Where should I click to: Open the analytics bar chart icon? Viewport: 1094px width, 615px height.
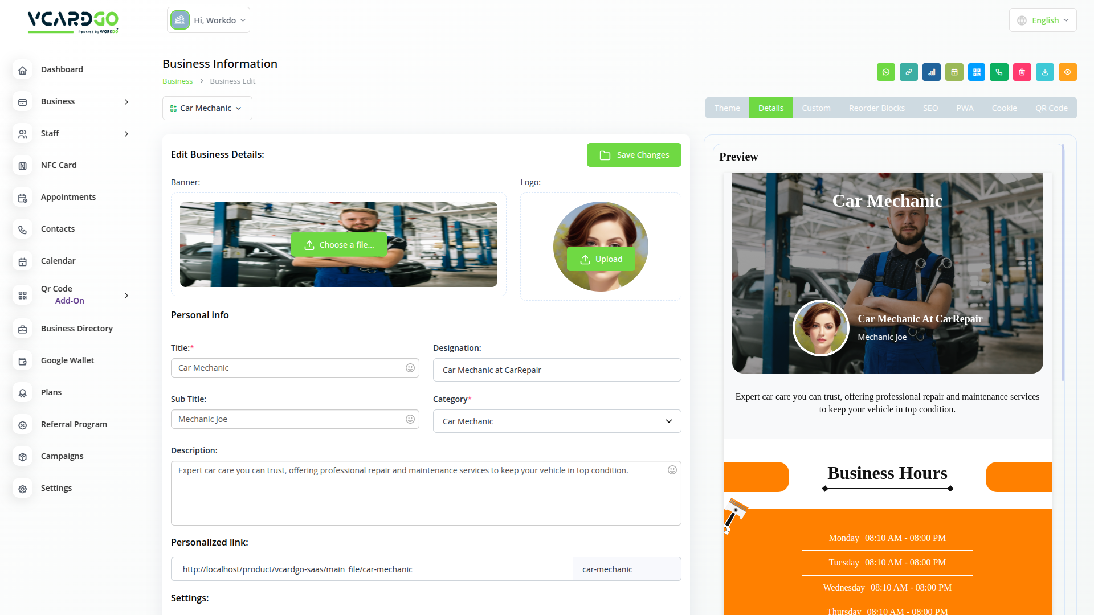click(932, 72)
